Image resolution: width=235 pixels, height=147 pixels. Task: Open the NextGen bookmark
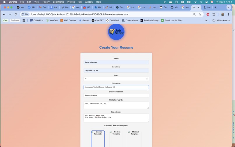click(52, 20)
